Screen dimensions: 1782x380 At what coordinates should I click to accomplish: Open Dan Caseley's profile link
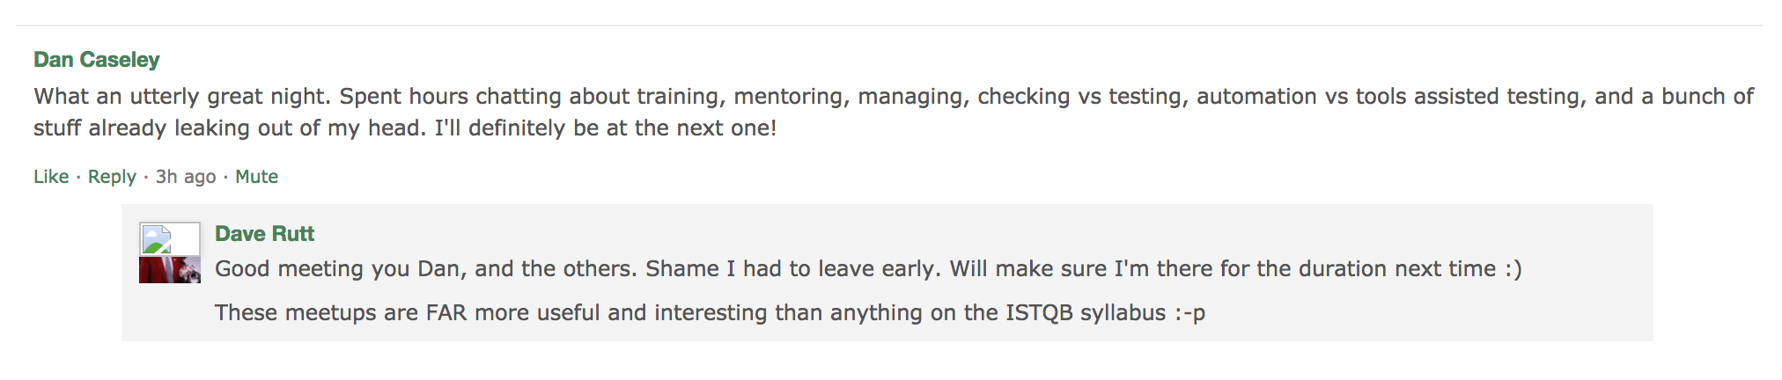[97, 60]
